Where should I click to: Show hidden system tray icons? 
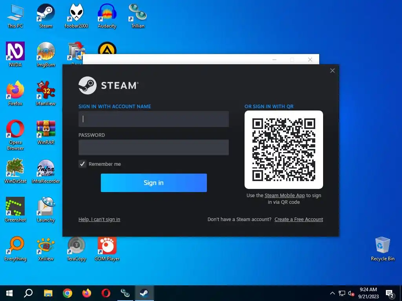pos(332,293)
